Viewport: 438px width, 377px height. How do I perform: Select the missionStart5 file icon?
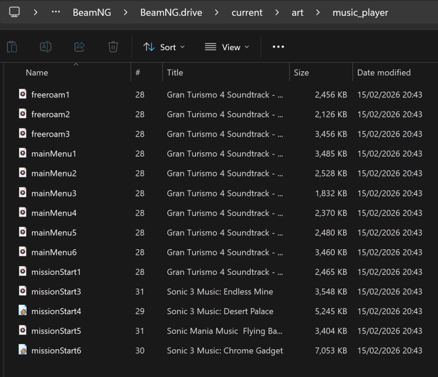(x=23, y=330)
